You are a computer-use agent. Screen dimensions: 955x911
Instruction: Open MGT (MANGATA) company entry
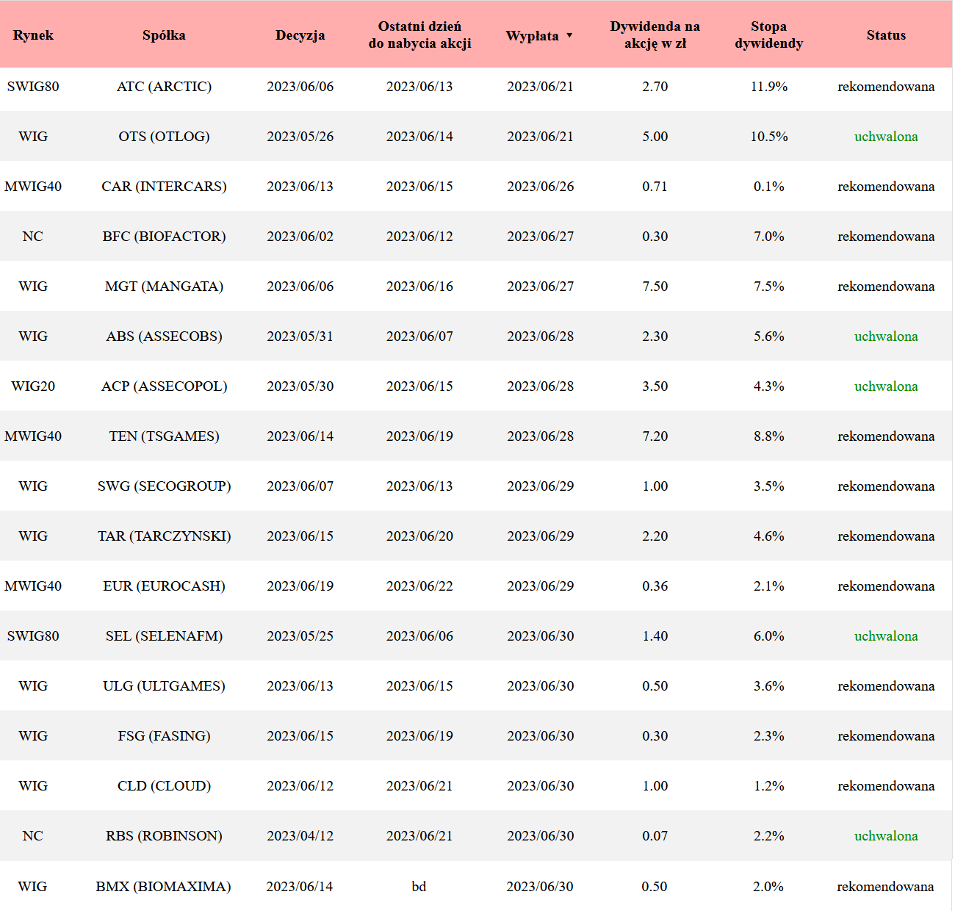(x=164, y=287)
